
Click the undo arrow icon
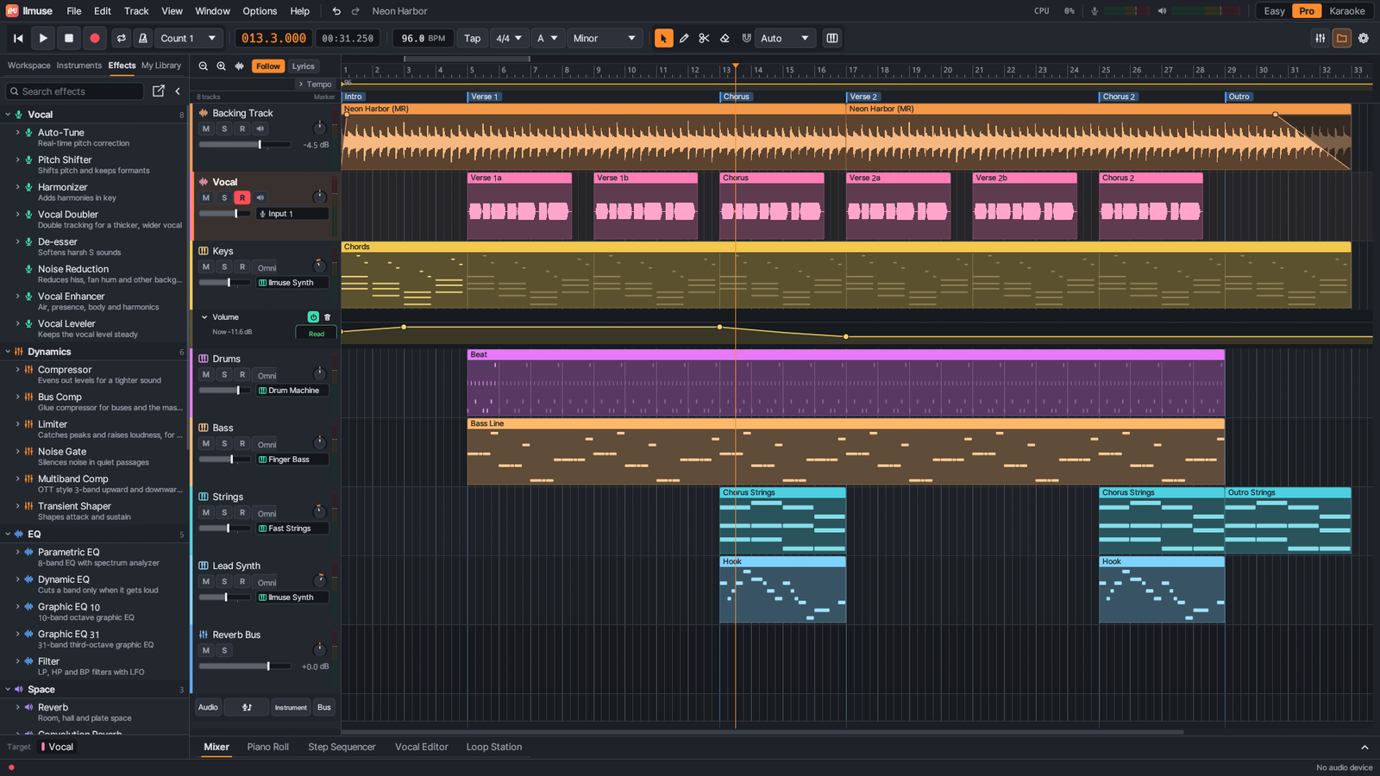(336, 11)
